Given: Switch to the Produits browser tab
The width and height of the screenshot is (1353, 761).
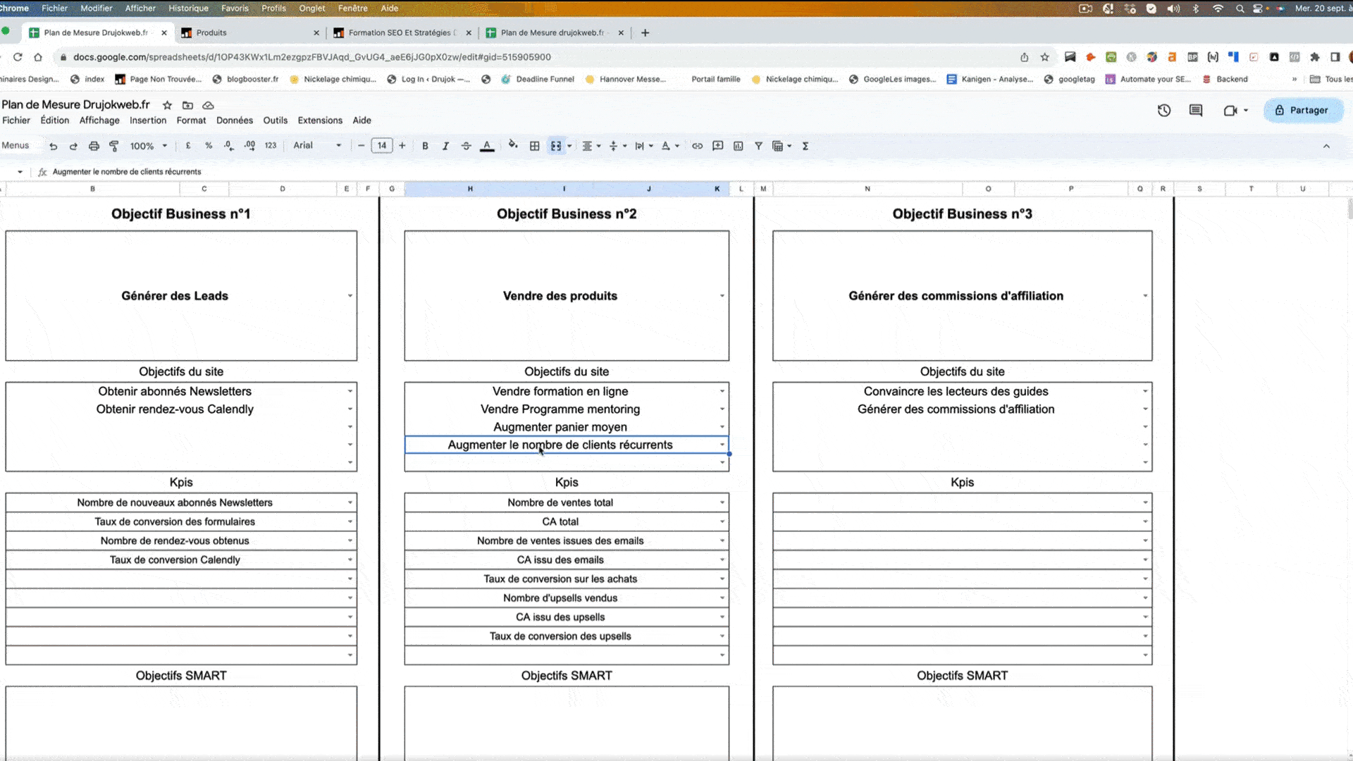Looking at the screenshot, I should pyautogui.click(x=249, y=32).
